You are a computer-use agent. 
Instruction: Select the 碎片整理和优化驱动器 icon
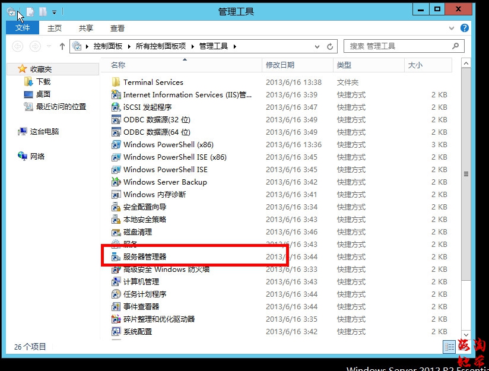[116, 319]
